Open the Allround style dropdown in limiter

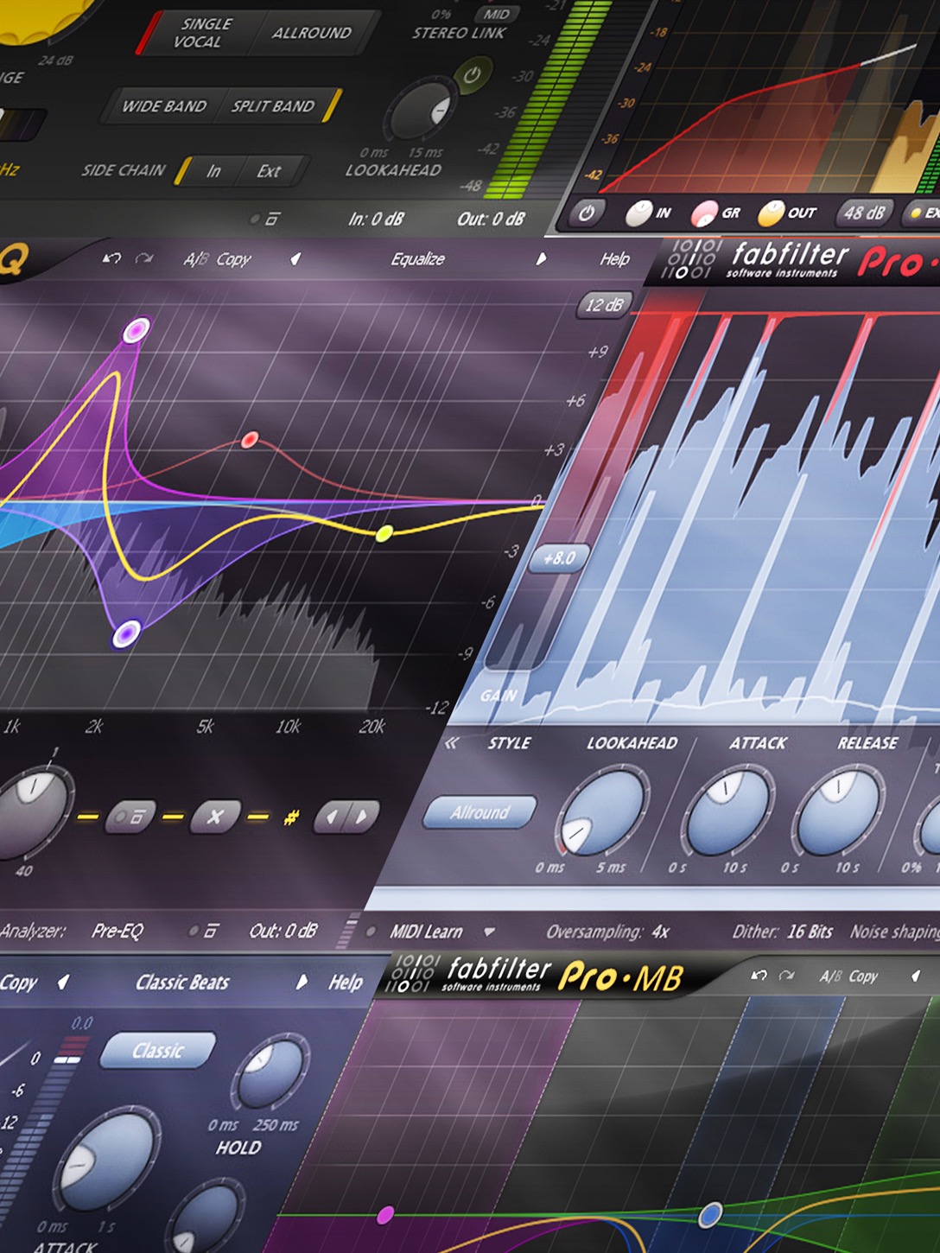(480, 812)
